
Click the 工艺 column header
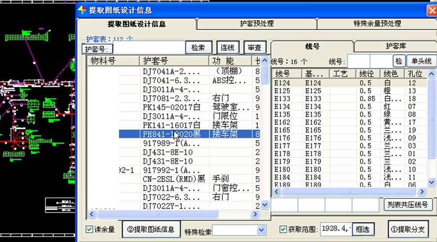point(343,74)
